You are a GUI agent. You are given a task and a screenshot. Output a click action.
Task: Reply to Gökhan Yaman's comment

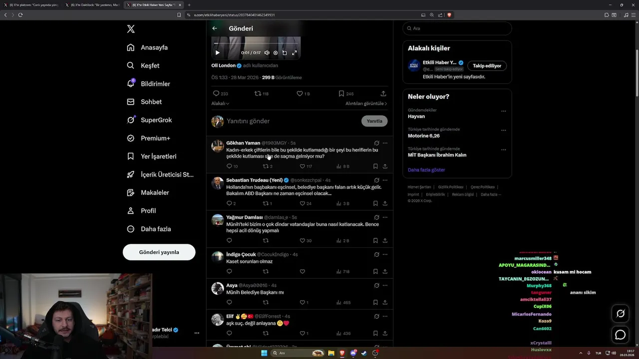point(232,167)
